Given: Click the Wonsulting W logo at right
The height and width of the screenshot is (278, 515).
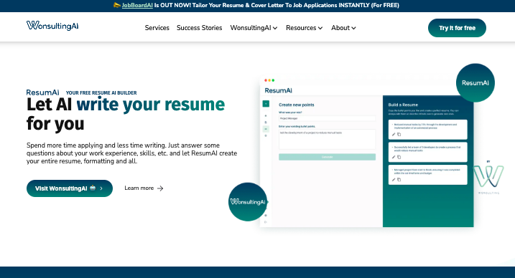Looking at the screenshot, I should 488,177.
